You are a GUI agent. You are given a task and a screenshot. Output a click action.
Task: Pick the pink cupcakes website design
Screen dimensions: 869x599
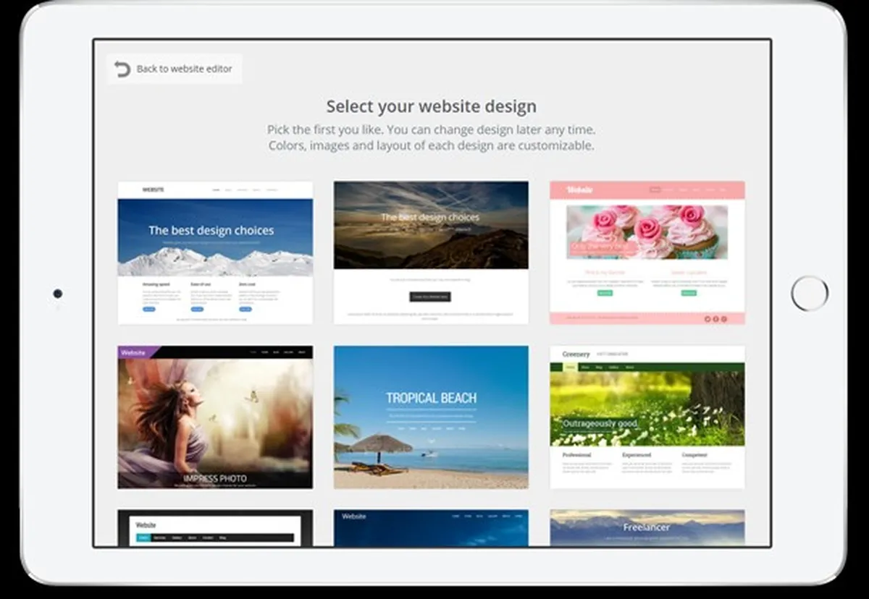click(x=647, y=252)
